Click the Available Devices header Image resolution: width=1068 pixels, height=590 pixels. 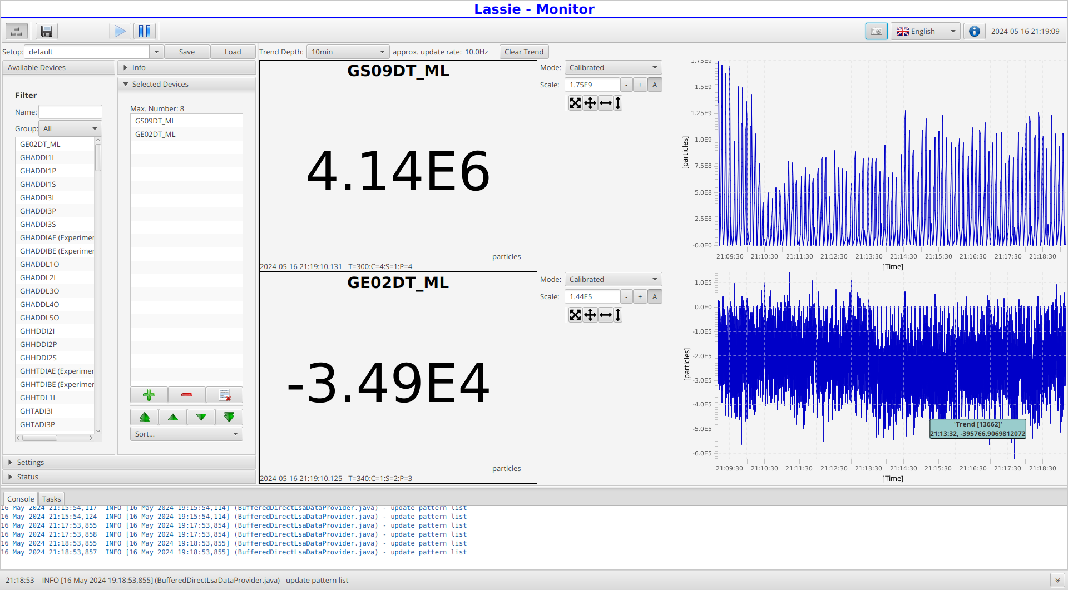click(x=58, y=67)
